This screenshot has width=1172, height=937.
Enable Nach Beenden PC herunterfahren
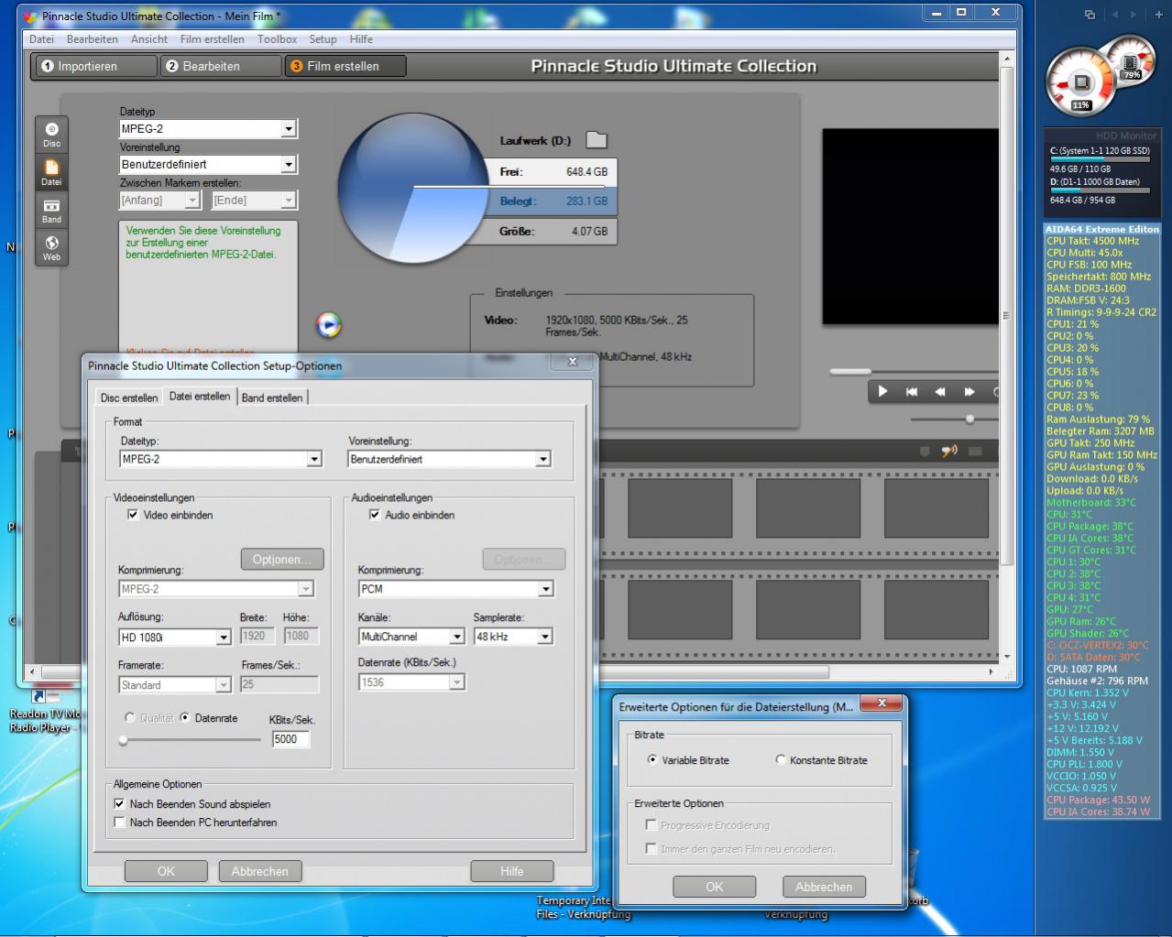119,822
